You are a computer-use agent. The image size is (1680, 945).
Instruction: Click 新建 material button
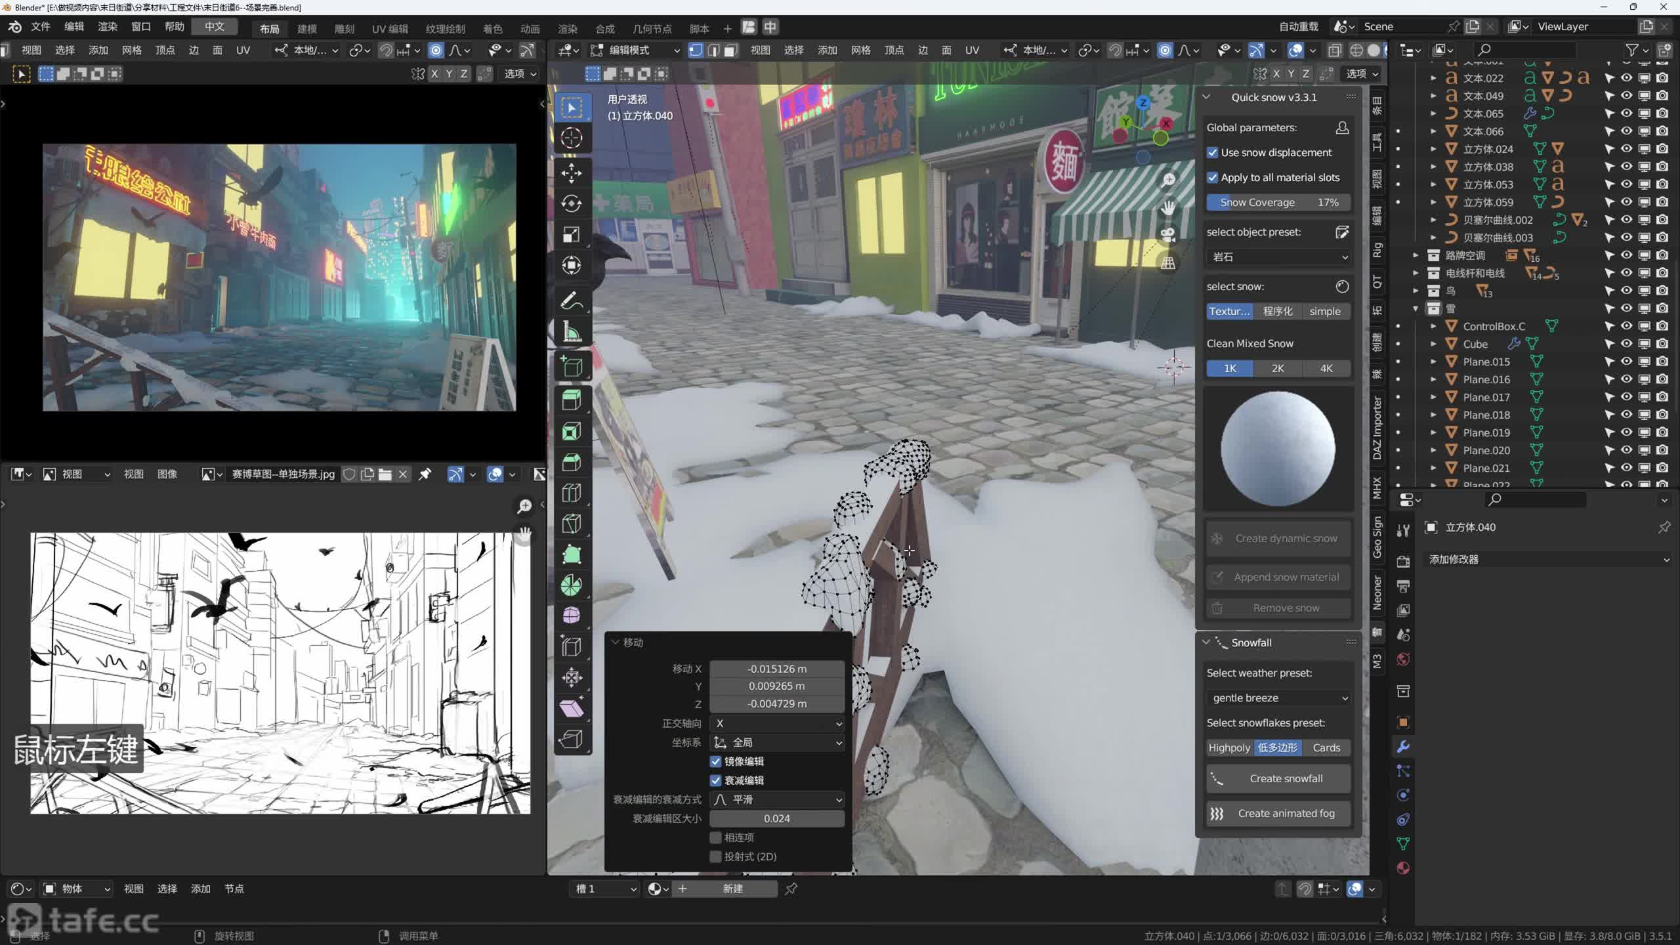(x=732, y=889)
